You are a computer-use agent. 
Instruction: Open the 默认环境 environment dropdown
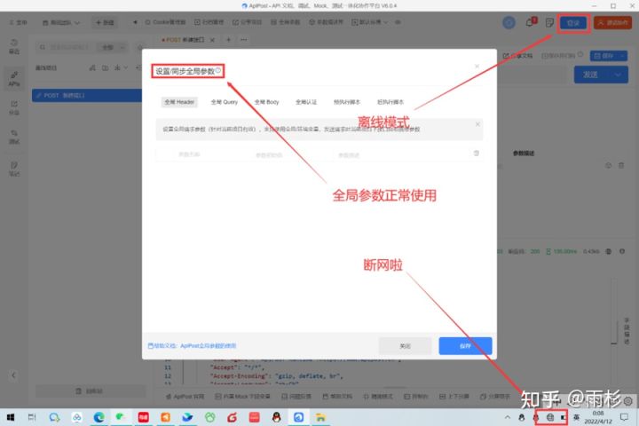click(369, 22)
